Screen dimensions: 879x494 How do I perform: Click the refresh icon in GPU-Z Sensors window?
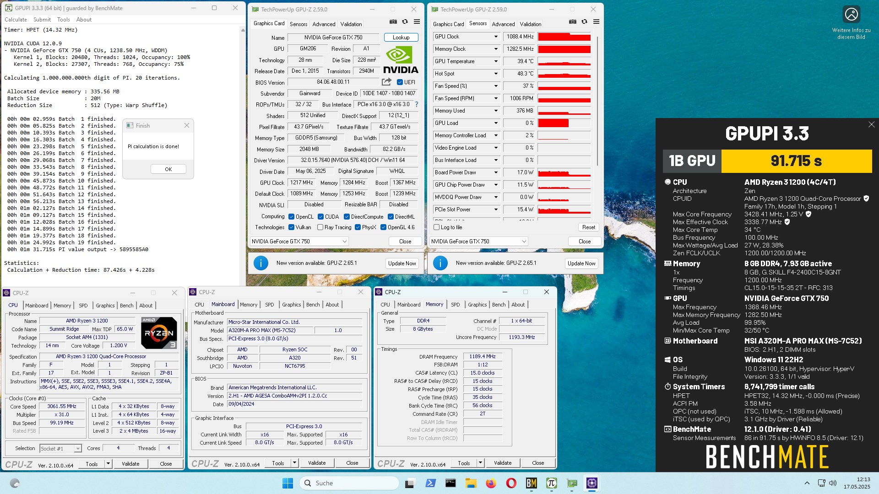pyautogui.click(x=584, y=21)
